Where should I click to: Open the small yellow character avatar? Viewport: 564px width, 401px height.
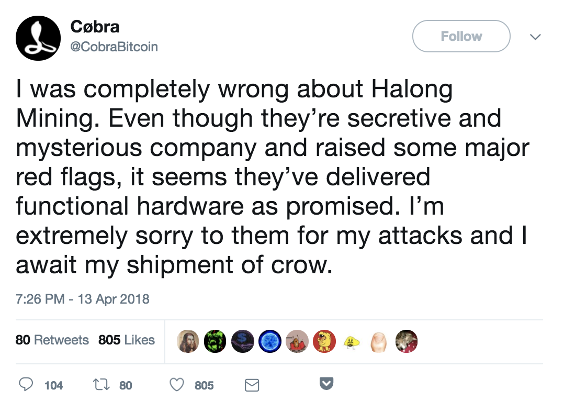352,341
